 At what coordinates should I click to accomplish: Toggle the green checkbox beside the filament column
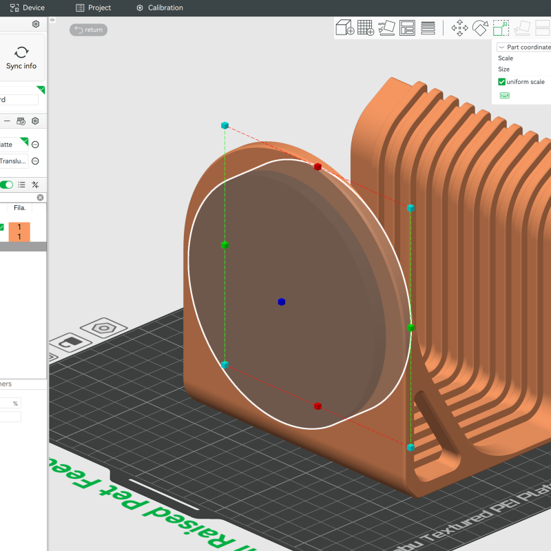pos(2,227)
